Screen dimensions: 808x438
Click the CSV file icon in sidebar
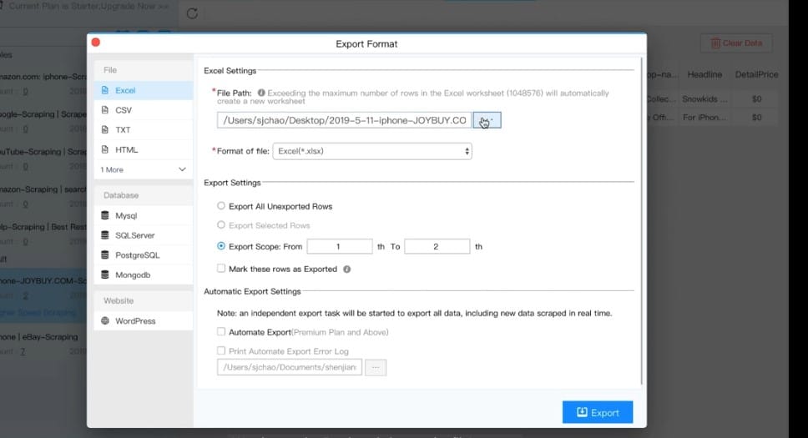105,110
